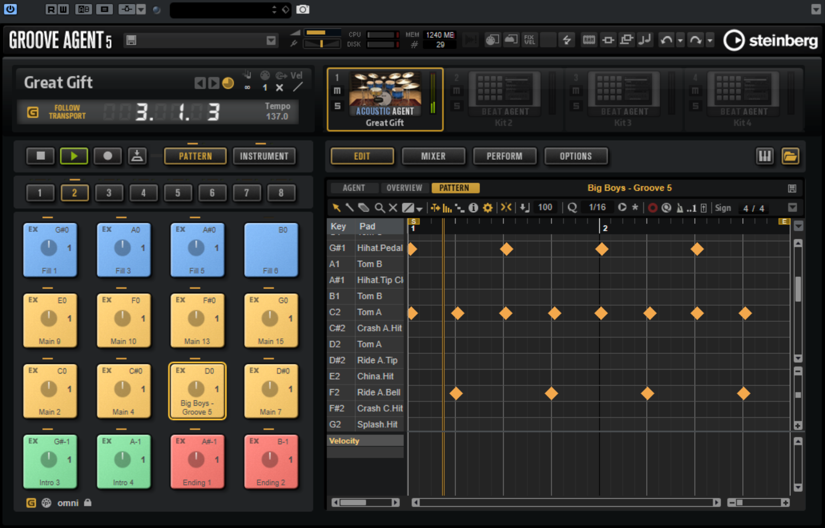This screenshot has width=825, height=528.
Task: Click the camera snapshot icon
Action: 303,9
